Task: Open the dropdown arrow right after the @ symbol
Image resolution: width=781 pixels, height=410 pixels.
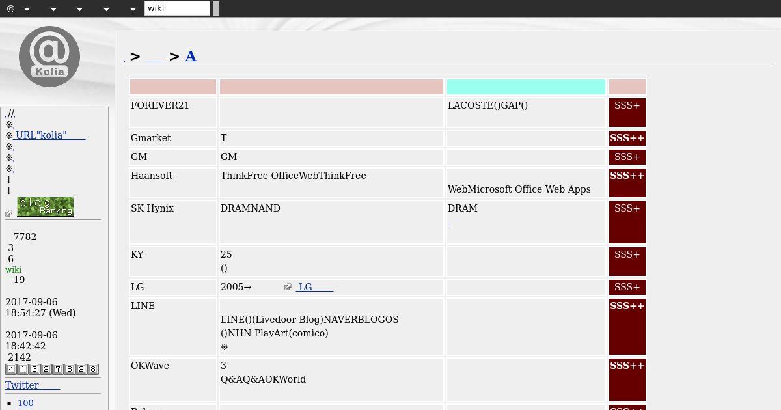Action: (27, 9)
